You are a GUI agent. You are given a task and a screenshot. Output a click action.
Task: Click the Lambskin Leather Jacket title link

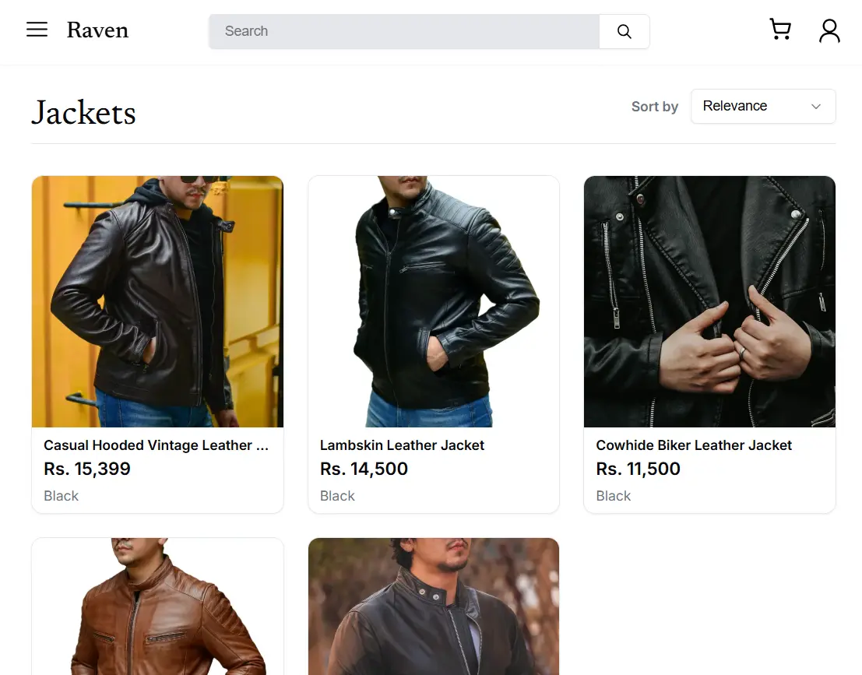click(x=402, y=445)
